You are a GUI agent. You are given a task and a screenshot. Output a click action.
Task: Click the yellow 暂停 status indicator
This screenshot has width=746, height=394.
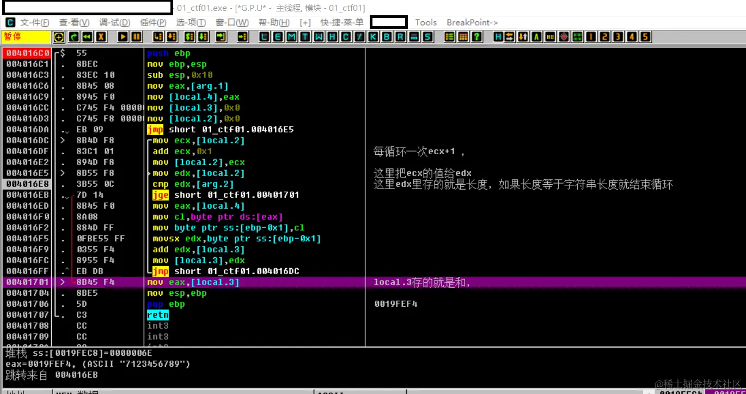coord(26,37)
